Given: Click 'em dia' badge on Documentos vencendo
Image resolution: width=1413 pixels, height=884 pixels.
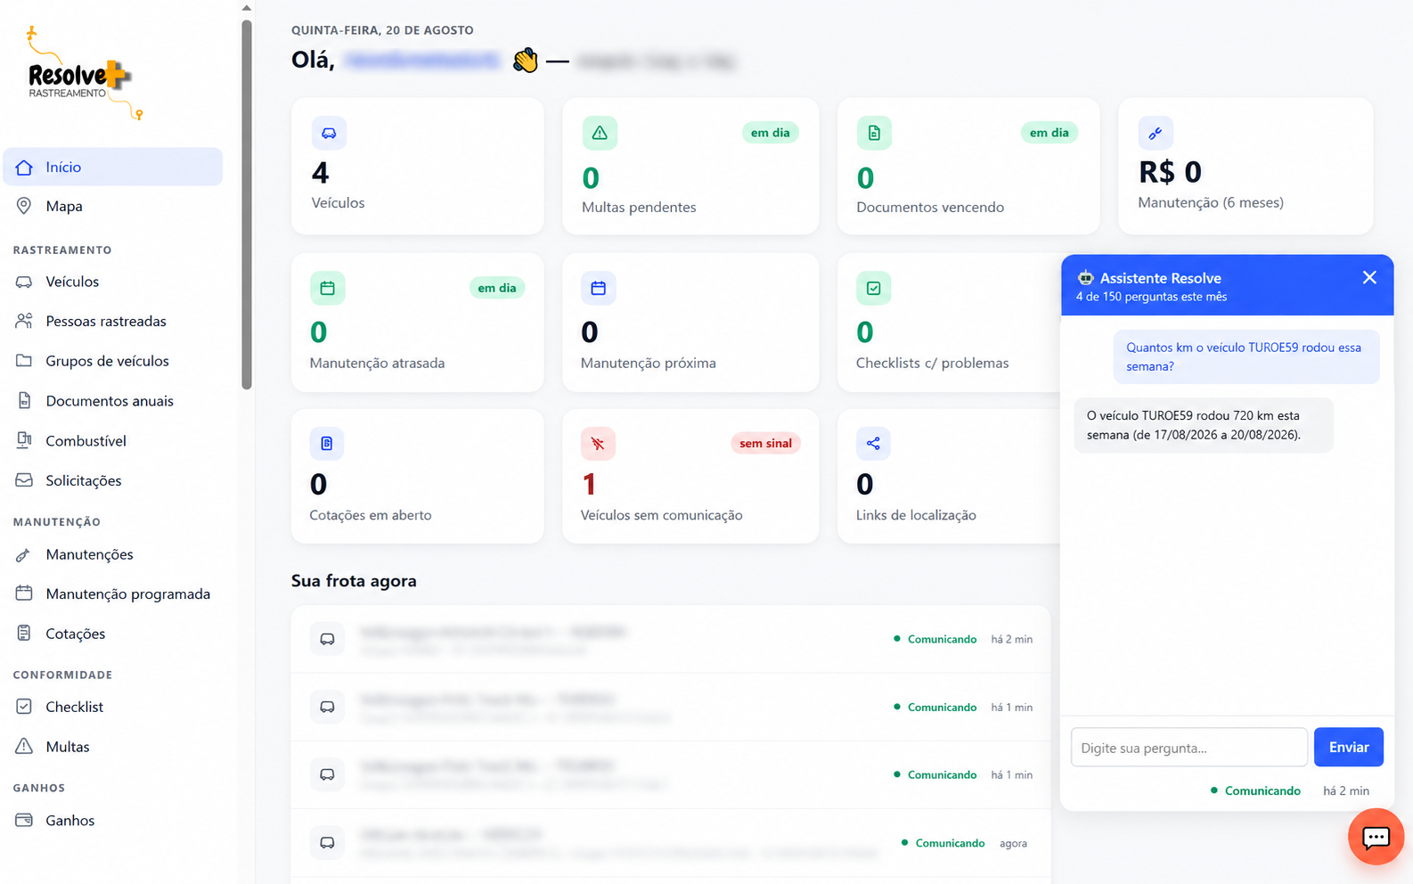Looking at the screenshot, I should (x=1050, y=133).
